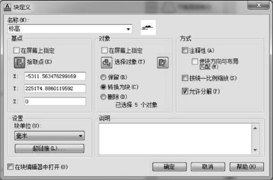The image size is (273, 180).
Task: Click the 标高 block preview thumbnail
Action: (x=148, y=27)
